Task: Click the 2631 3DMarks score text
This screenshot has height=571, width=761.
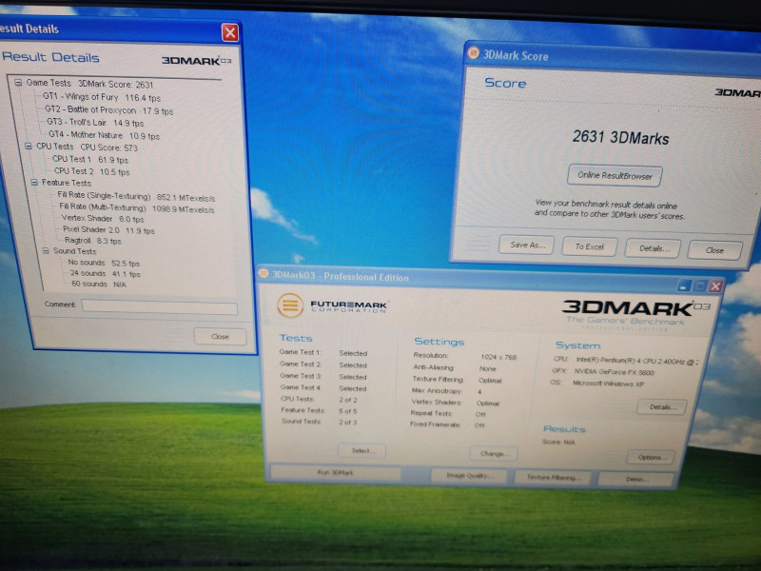Action: (621, 137)
